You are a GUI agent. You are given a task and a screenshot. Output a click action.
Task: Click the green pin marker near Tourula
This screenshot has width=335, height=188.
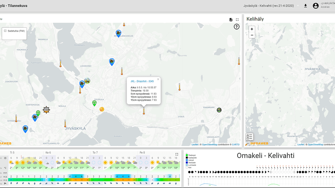[x=94, y=103]
